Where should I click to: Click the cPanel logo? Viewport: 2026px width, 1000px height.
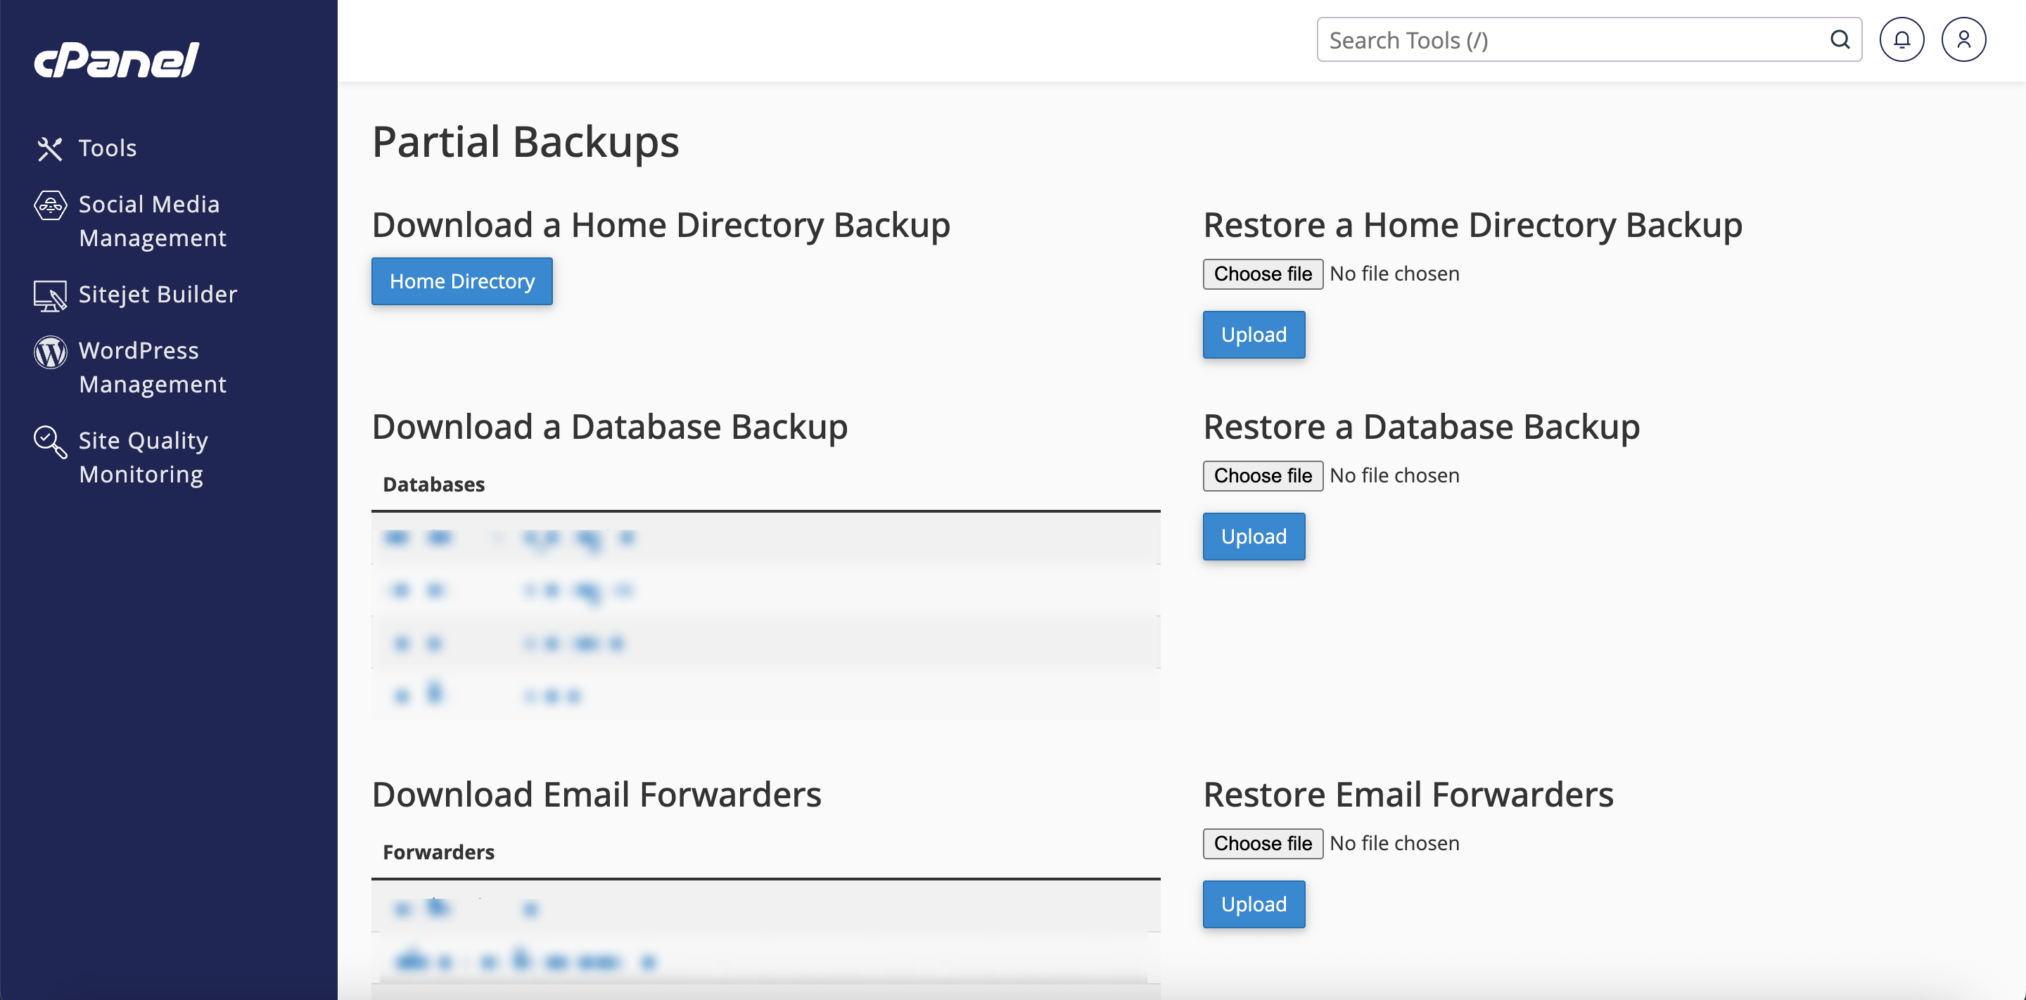(x=116, y=60)
